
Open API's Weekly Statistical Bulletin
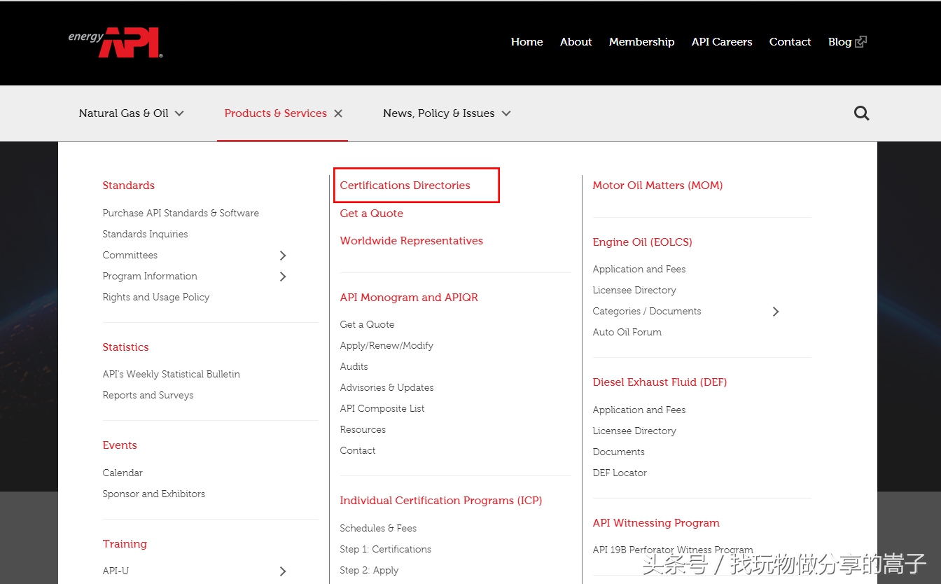172,374
